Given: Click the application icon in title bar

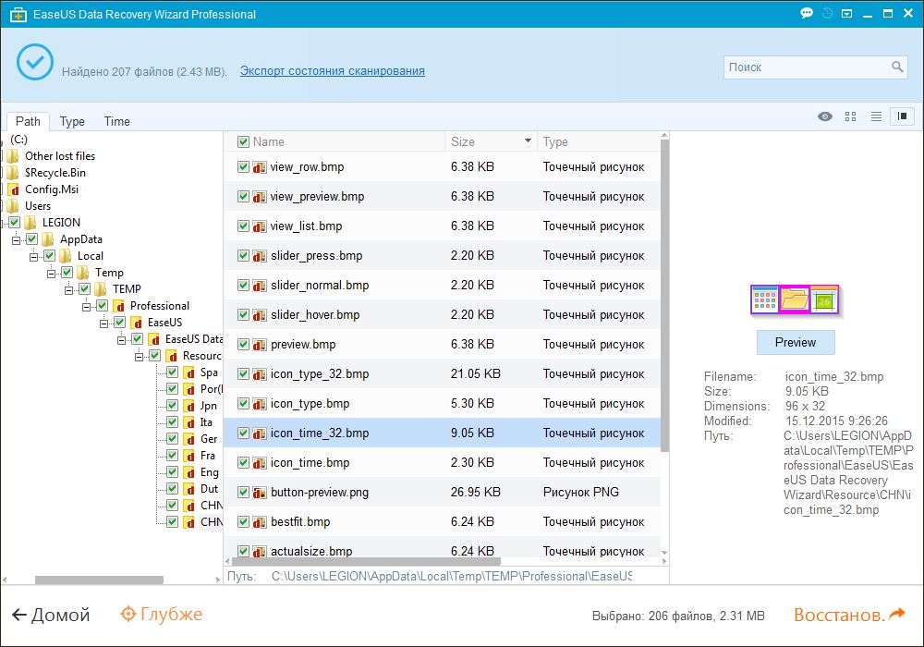Looking at the screenshot, I should [18, 15].
